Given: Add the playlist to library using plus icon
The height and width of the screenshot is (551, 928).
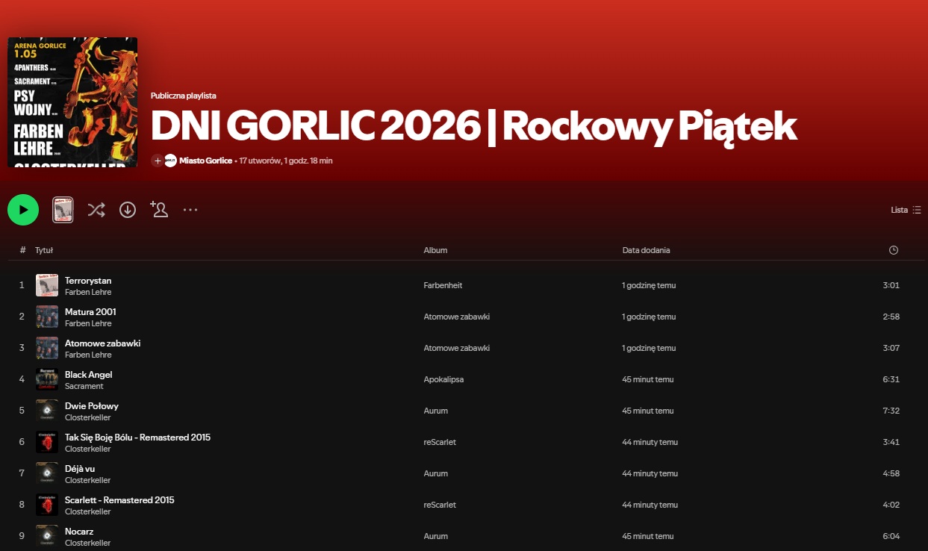Looking at the screenshot, I should [157, 161].
